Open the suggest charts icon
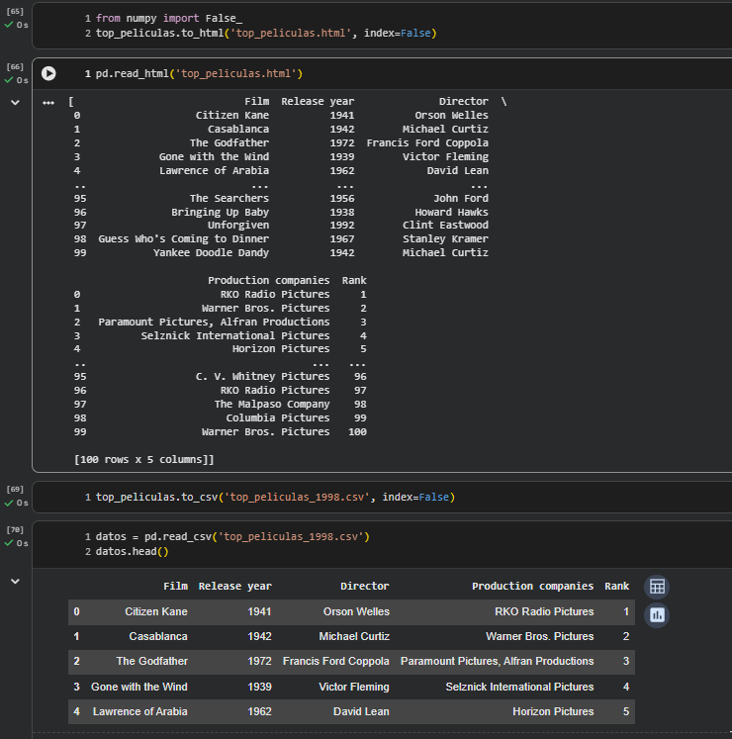The height and width of the screenshot is (739, 732). 656,615
